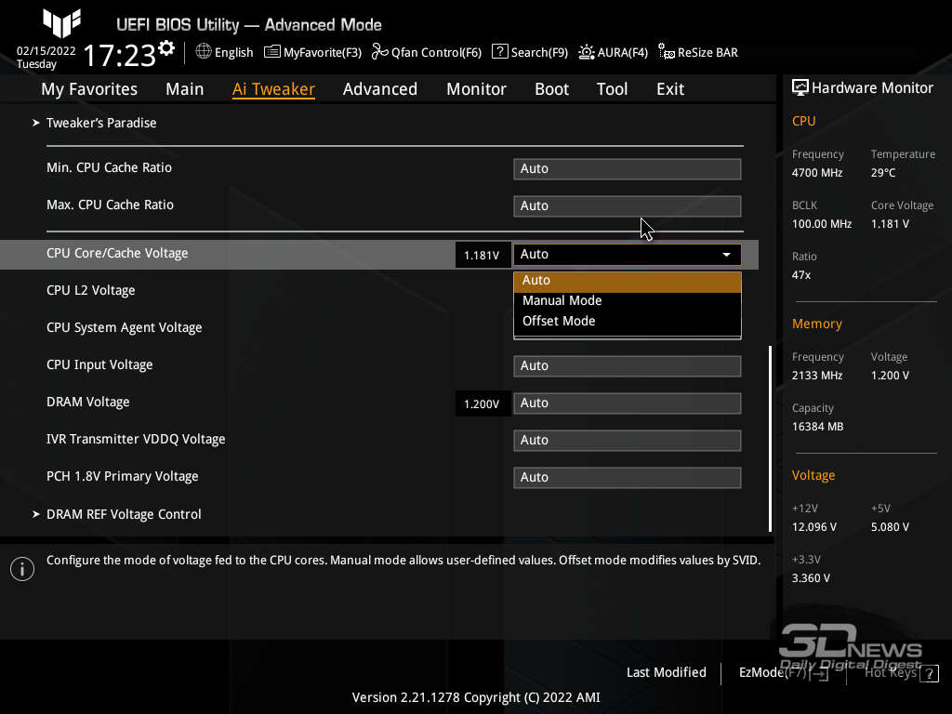Switch to the Main tab
952x714 pixels.
click(x=185, y=89)
